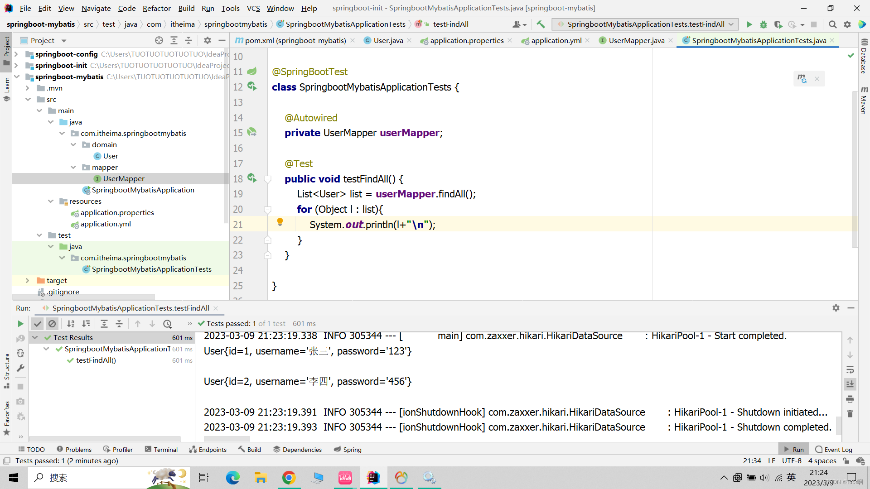Click the green Run button in top toolbar
Viewport: 870px width, 489px height.
coord(749,24)
